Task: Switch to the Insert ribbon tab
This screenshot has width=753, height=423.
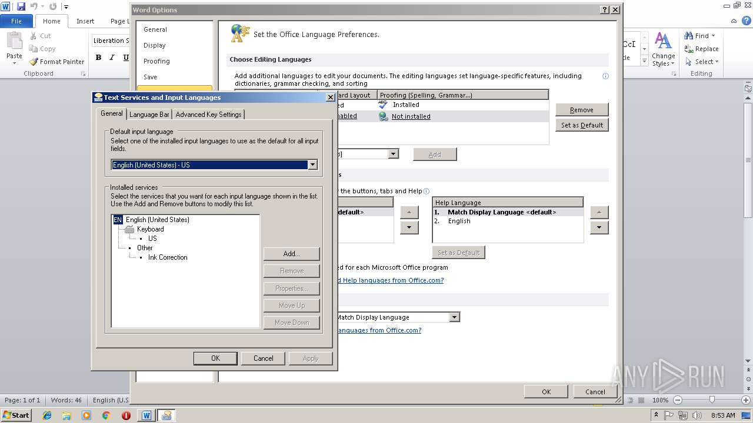Action: pos(85,21)
